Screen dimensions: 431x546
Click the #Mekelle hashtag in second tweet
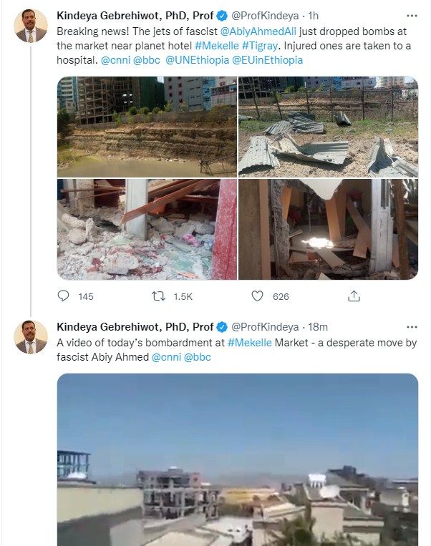[249, 343]
